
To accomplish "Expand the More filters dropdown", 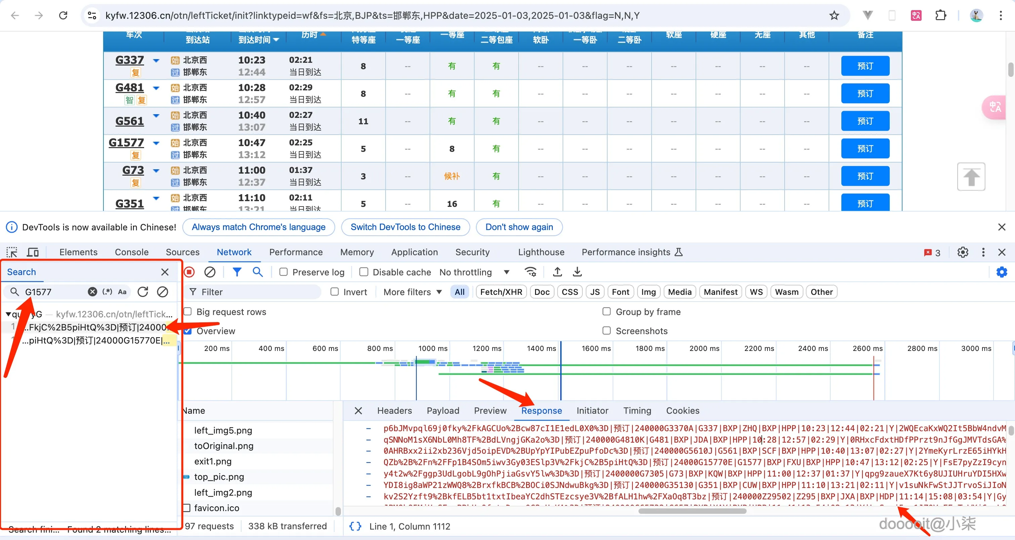I will [x=412, y=292].
